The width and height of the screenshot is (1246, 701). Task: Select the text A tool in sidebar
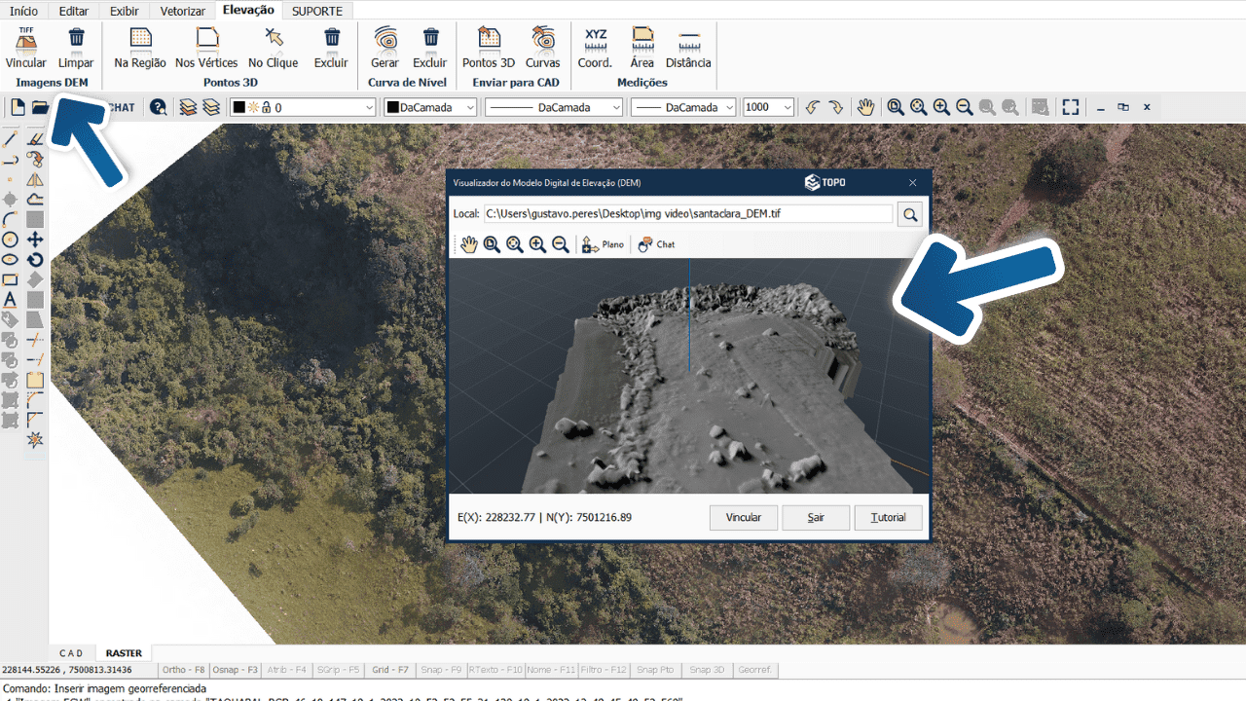pyautogui.click(x=10, y=300)
